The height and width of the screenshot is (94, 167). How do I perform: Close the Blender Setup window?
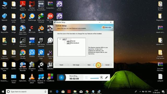click(111, 22)
